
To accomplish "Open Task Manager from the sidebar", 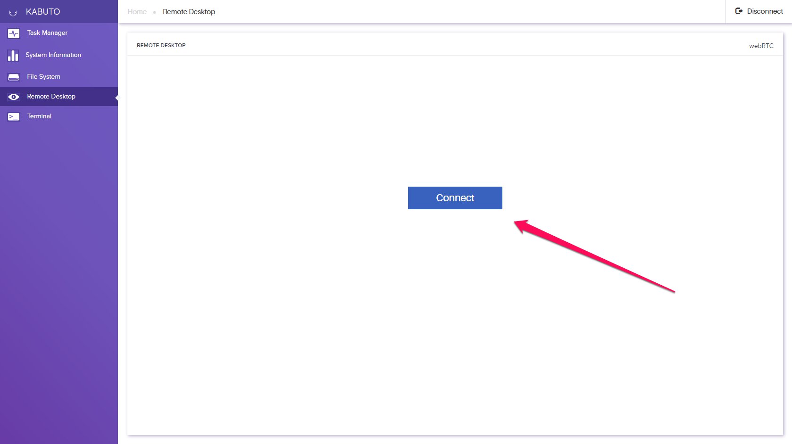I will click(59, 33).
